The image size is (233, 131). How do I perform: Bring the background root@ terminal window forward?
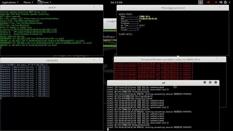pyautogui.click(x=110, y=23)
